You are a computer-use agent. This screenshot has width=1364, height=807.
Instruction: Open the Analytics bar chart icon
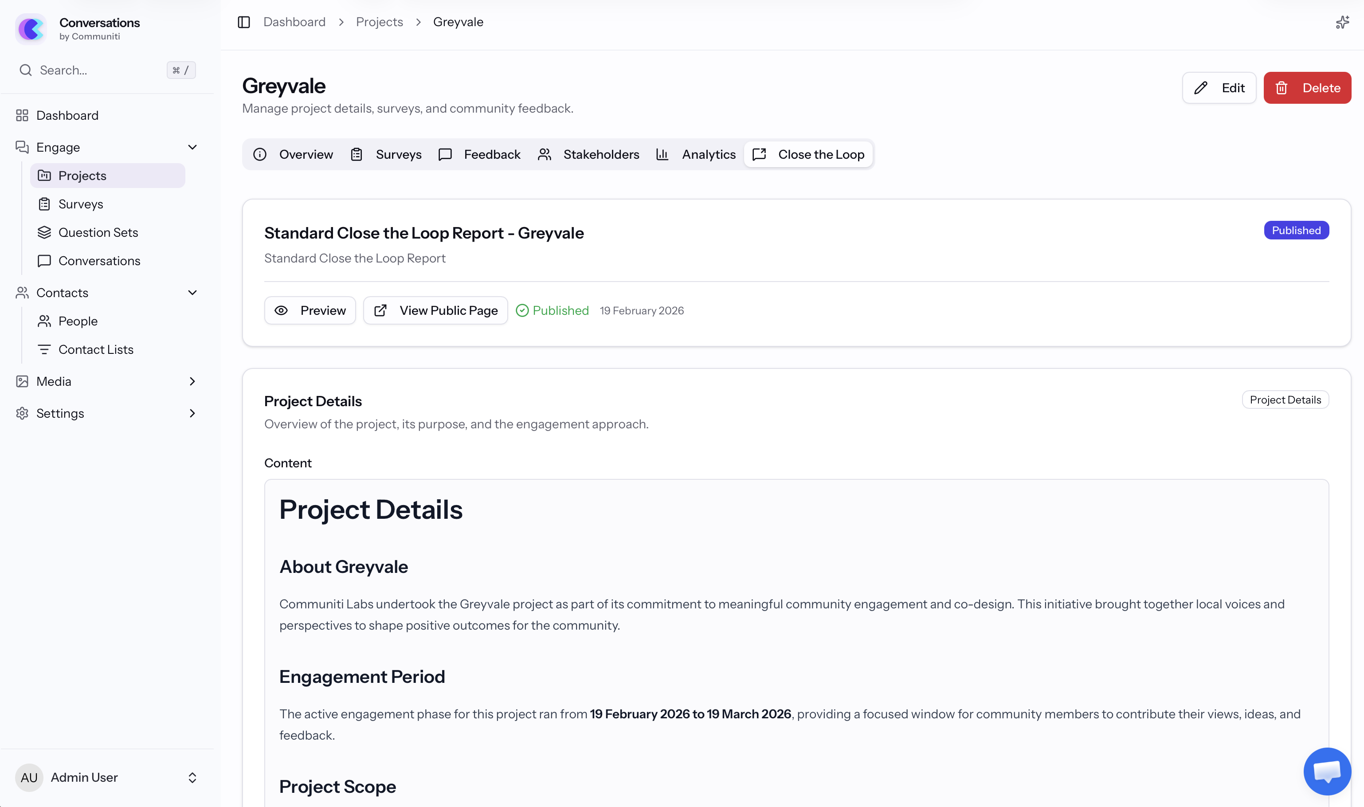[x=662, y=154]
